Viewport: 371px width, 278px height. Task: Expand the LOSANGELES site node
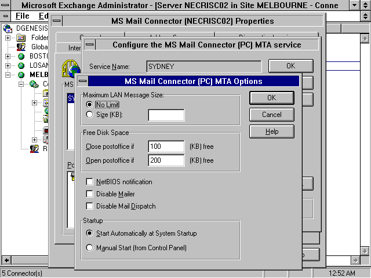8,65
